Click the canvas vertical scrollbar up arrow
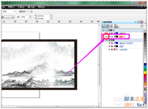 [x=99, y=25]
